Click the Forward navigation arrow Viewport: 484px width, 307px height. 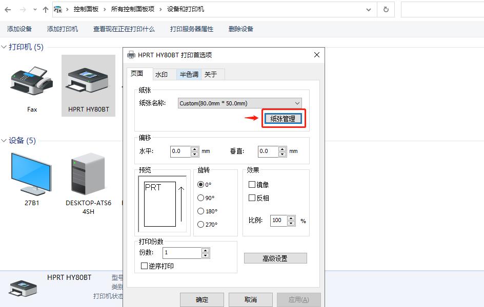coord(23,10)
